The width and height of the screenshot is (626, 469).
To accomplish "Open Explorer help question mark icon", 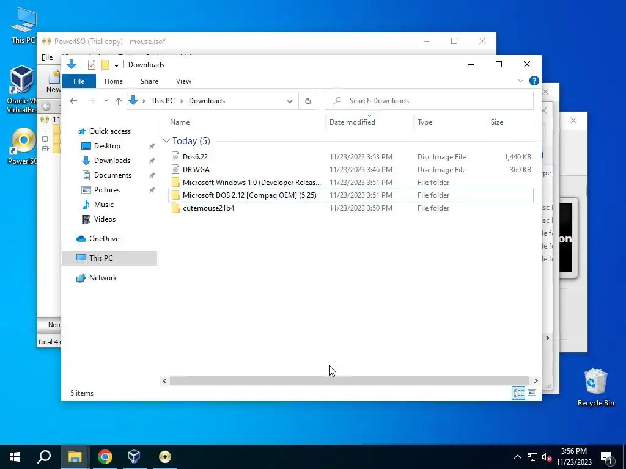I will click(534, 81).
